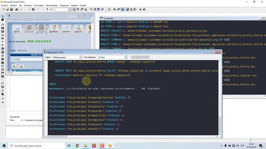Select the Grid control tool
The image size is (266, 149).
point(3,59)
